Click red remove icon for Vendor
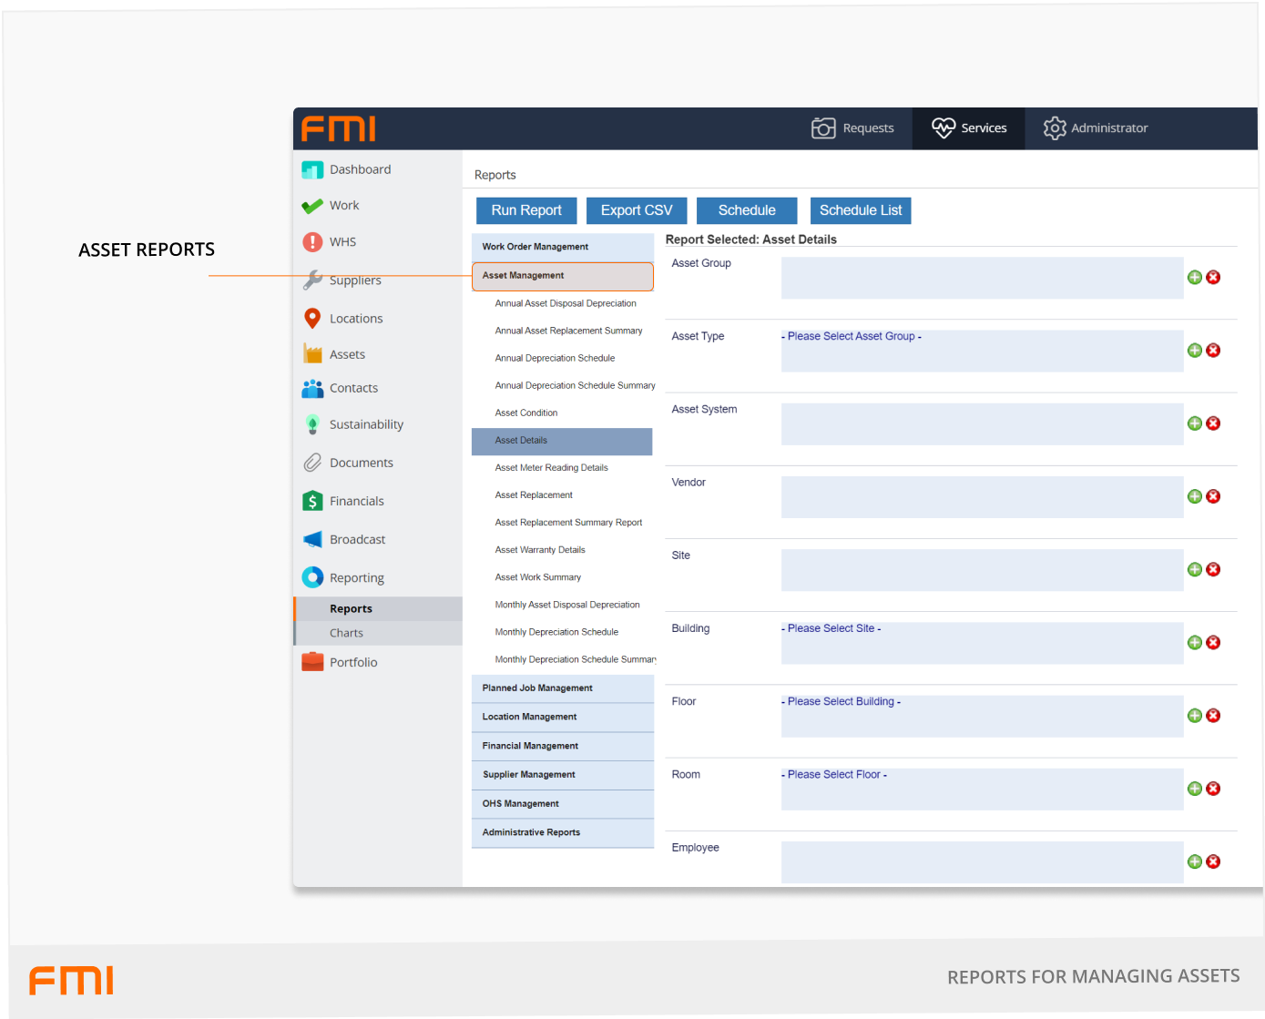Image resolution: width=1265 pixels, height=1019 pixels. pos(1213,497)
